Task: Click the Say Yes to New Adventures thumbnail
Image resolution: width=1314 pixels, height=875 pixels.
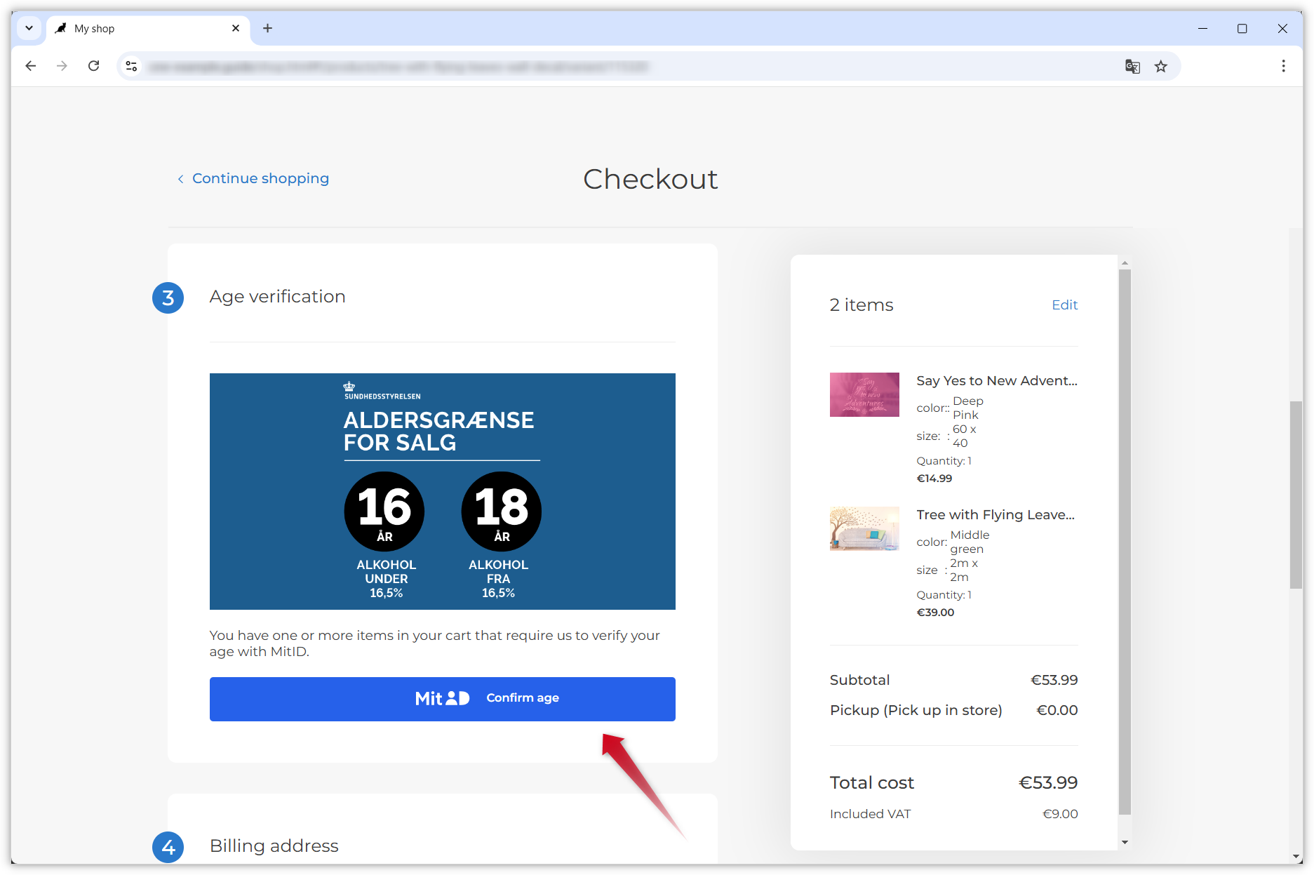Action: coord(864,394)
